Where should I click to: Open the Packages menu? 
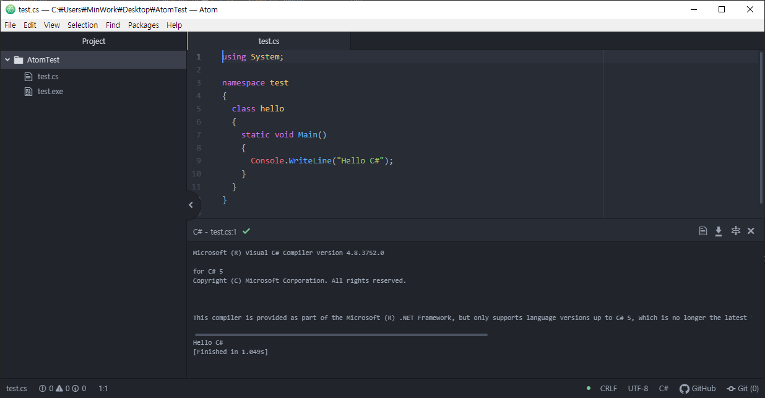[144, 25]
